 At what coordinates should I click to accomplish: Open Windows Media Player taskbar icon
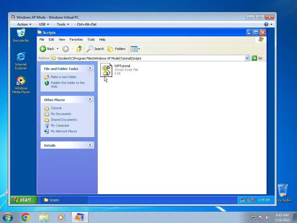coord(61,217)
